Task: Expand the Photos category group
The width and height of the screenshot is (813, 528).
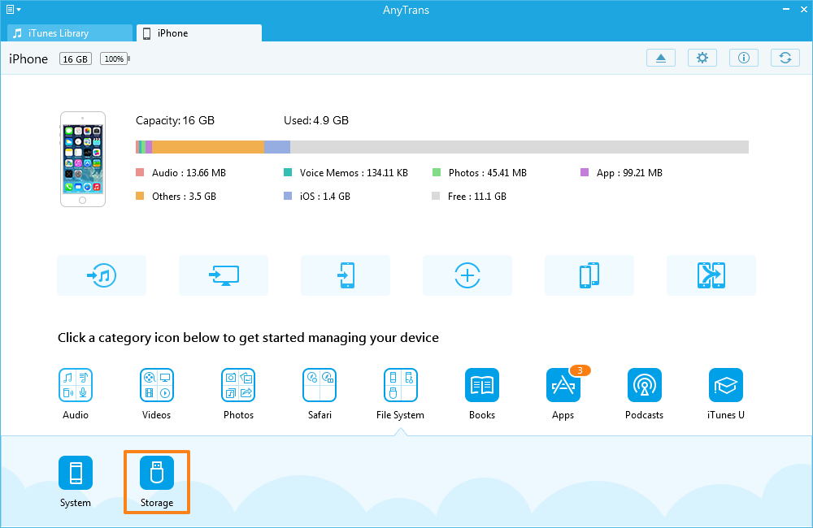Action: (x=238, y=385)
